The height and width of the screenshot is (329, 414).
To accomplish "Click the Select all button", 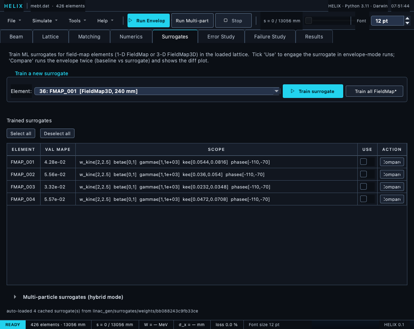I will click(21, 134).
